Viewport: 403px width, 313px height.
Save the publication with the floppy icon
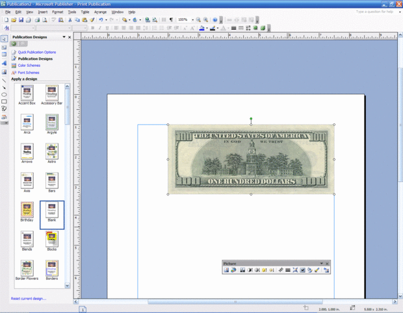(x=21, y=19)
